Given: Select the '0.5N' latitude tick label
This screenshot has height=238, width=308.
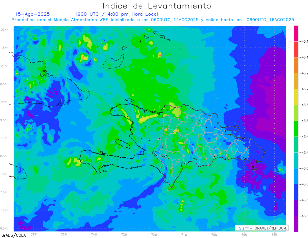Looking at the screenshot, I should (4, 84).
